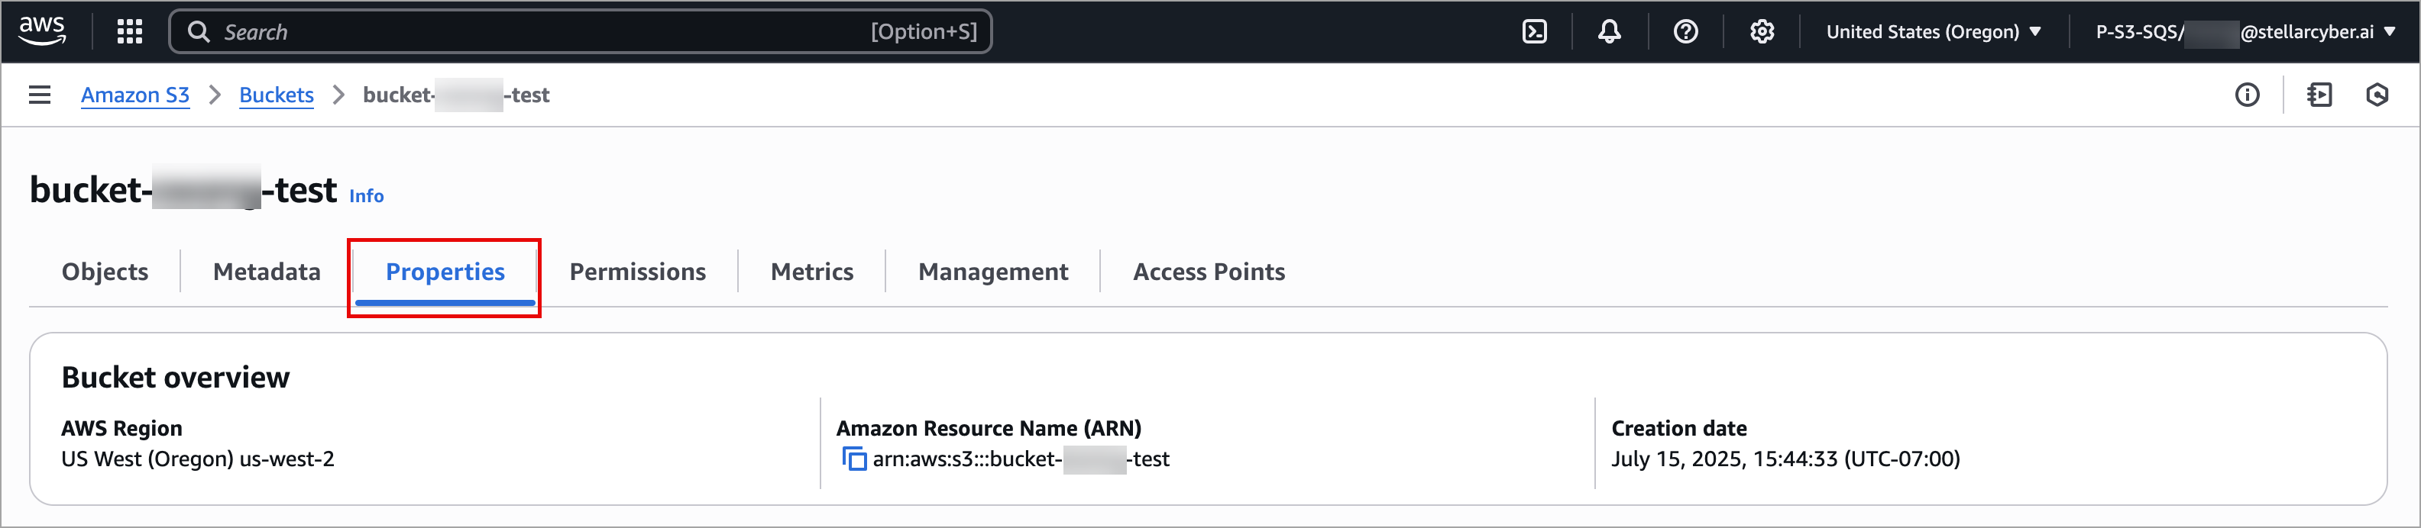Launch CloudShell from the top bar
2421x528 pixels.
tap(1534, 32)
